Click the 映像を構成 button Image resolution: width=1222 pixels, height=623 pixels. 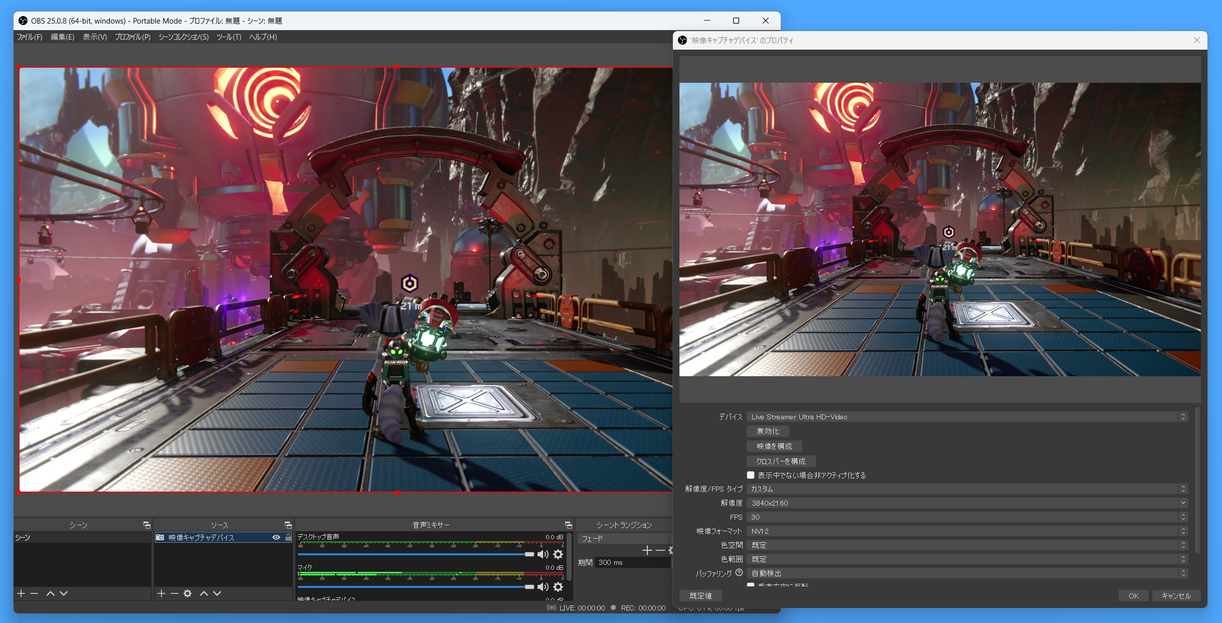774,446
